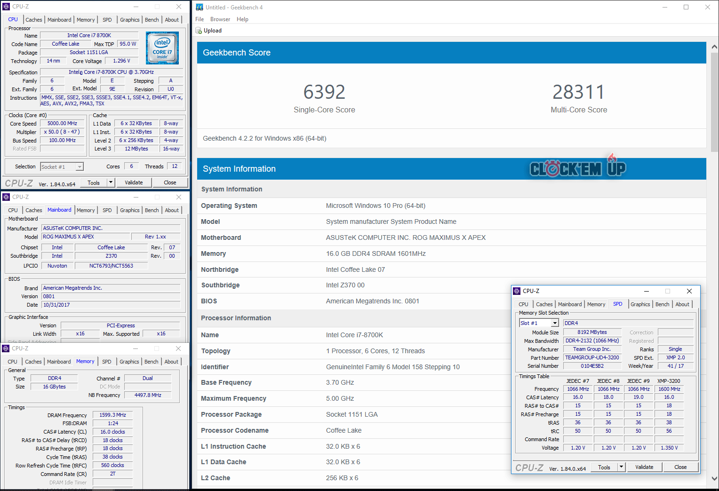Screen dimensions: 719x491
Task: Select the Bench tab in SPD window
Action: [662, 304]
